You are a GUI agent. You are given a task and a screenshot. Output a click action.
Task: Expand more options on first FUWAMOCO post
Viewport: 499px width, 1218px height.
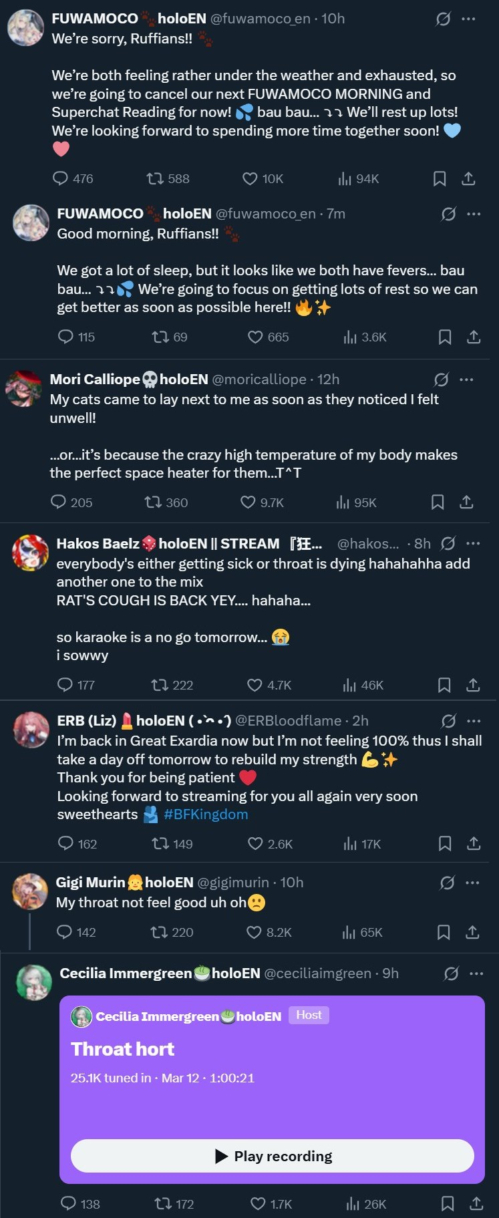pos(468,19)
